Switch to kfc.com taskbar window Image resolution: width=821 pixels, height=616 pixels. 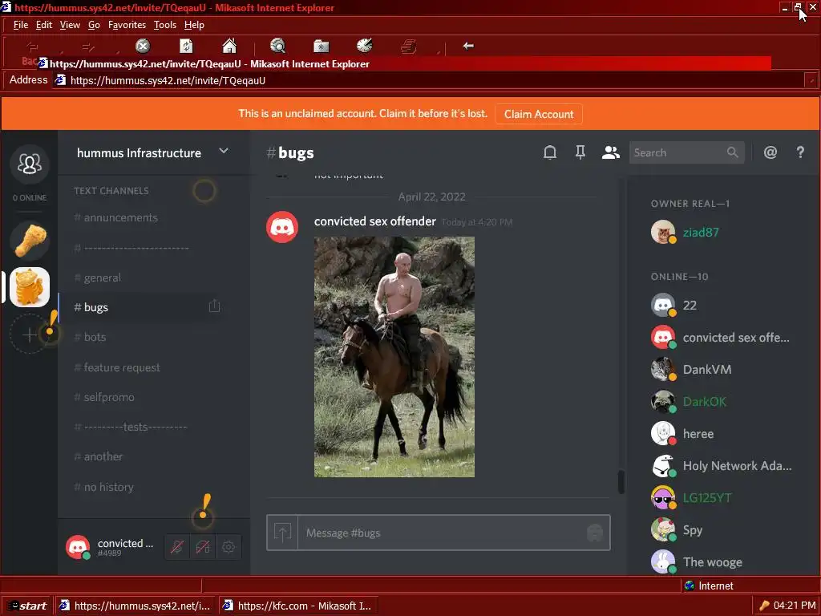(297, 606)
